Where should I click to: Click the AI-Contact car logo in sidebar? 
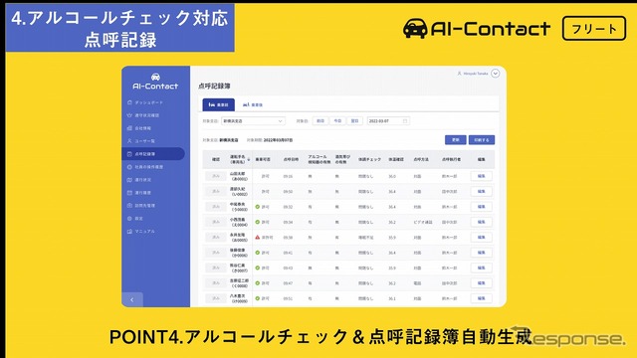click(155, 77)
